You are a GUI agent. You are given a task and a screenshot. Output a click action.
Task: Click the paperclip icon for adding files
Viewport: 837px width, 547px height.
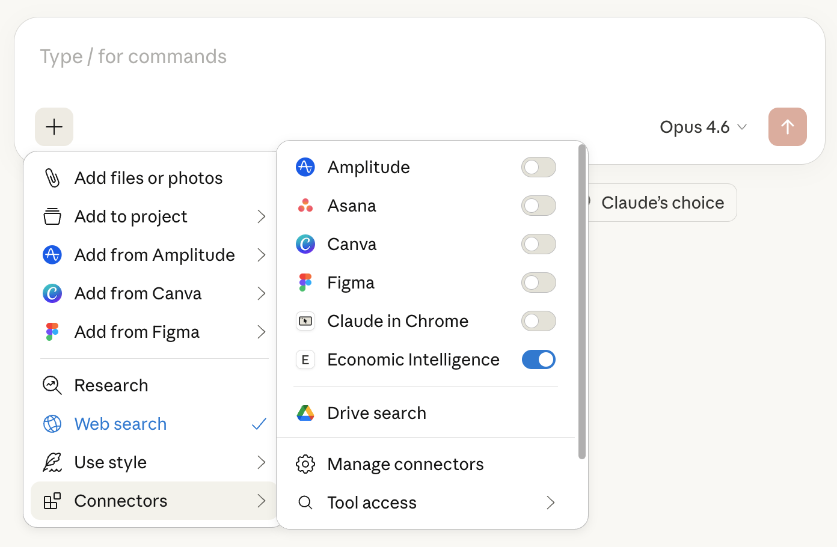click(52, 178)
